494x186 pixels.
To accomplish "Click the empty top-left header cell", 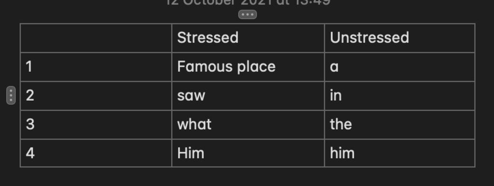I will 96,38.
